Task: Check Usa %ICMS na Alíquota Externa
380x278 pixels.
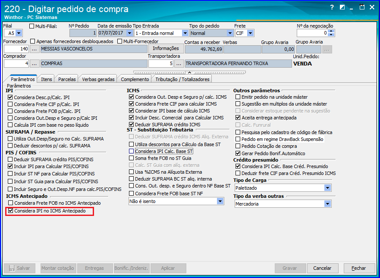Action: [131, 172]
